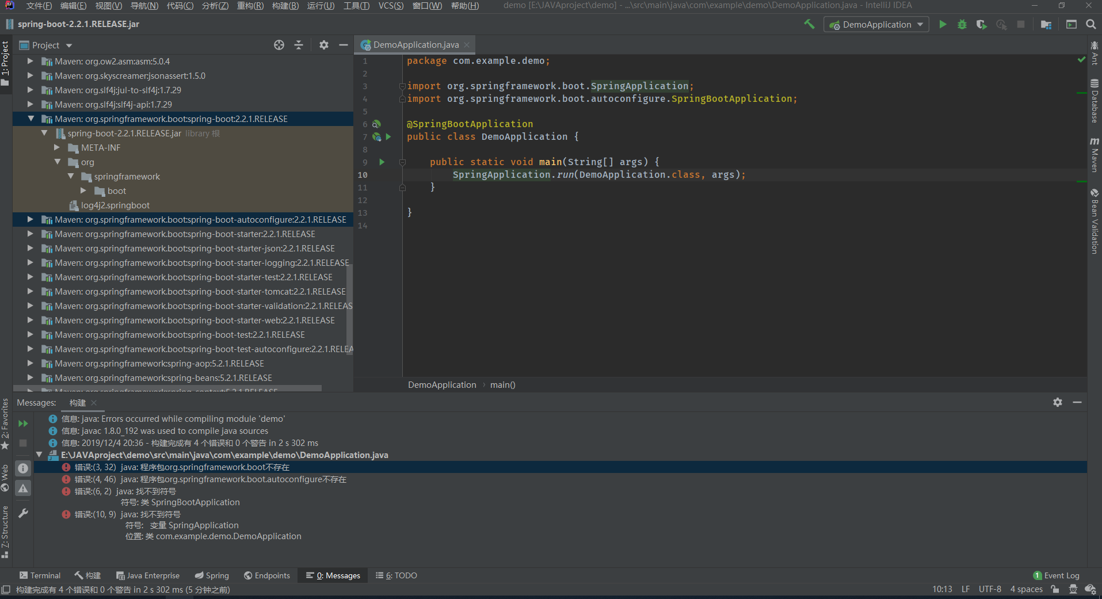
Task: Open the Maven tool window
Action: [x=1095, y=155]
